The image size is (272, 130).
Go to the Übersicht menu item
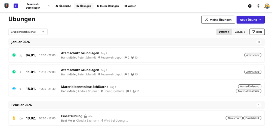coord(63,6)
